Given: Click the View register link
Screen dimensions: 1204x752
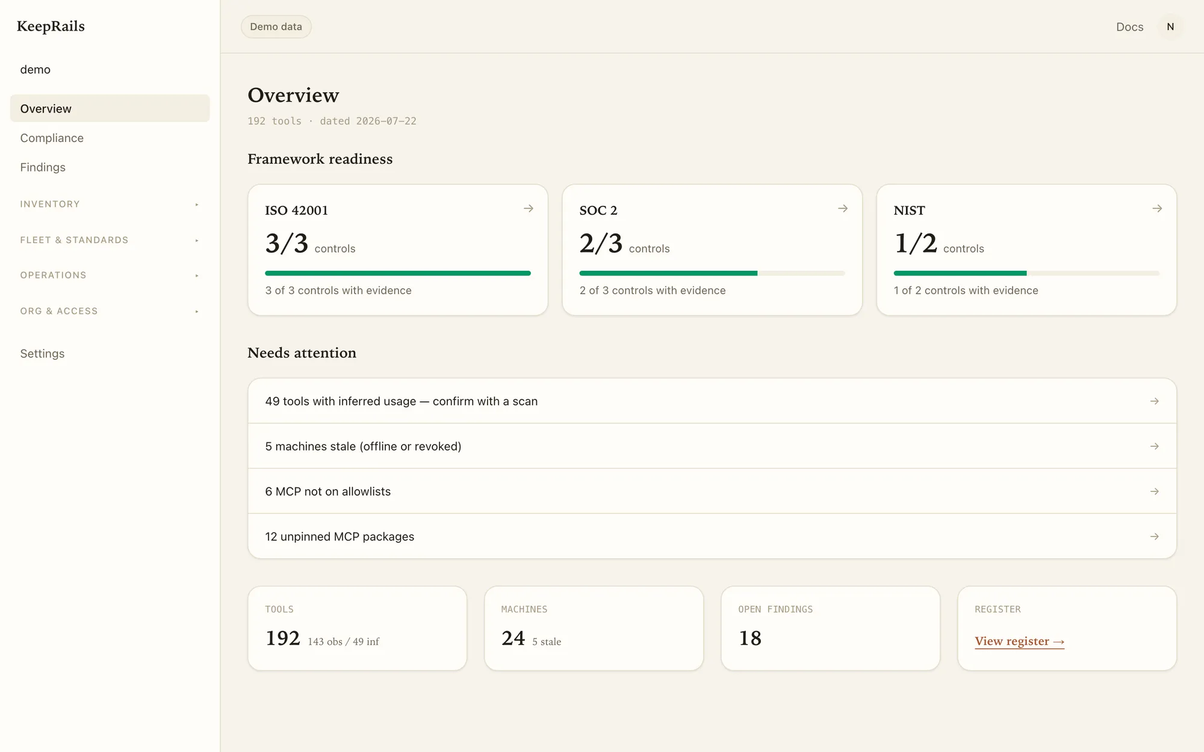Looking at the screenshot, I should 1019,641.
